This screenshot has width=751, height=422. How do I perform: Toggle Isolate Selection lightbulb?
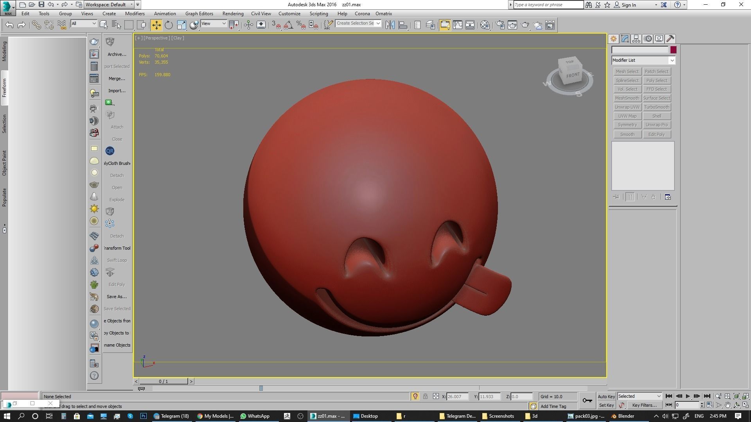[x=415, y=396]
